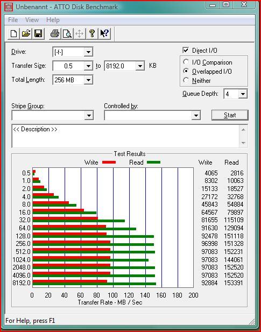Open the Transfer Size end dropdown showing 8192.0
Viewport: 261px width, 332px height.
140,66
